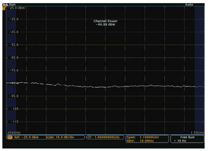Select the small orange channel marker icon
This screenshot has height=151, width=208.
tap(4, 8)
